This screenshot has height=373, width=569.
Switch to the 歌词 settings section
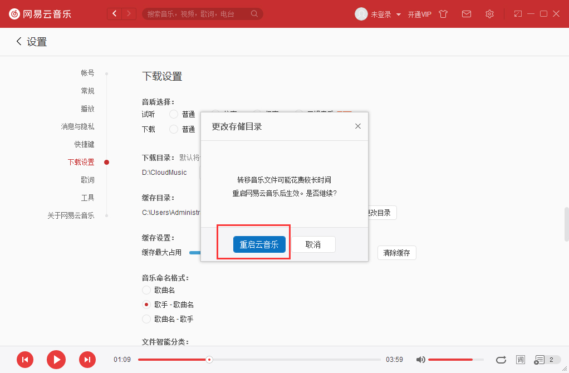(x=89, y=179)
